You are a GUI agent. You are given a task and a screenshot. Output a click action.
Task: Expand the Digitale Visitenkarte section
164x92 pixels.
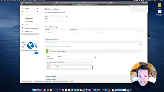pyautogui.click(x=51, y=76)
